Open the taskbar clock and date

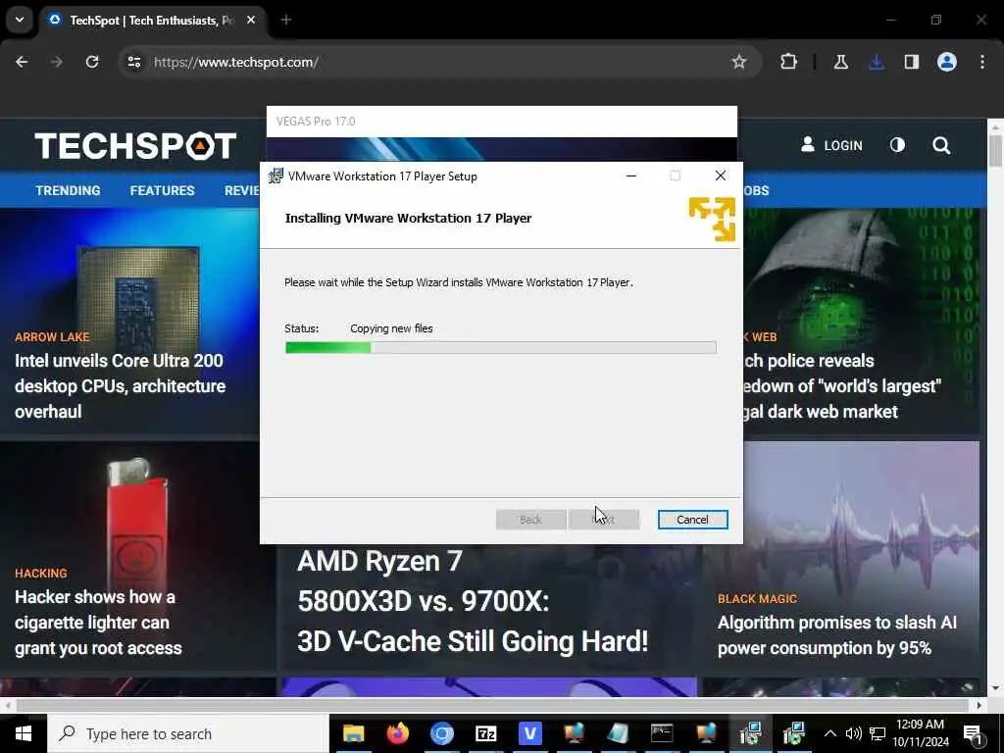point(921,733)
